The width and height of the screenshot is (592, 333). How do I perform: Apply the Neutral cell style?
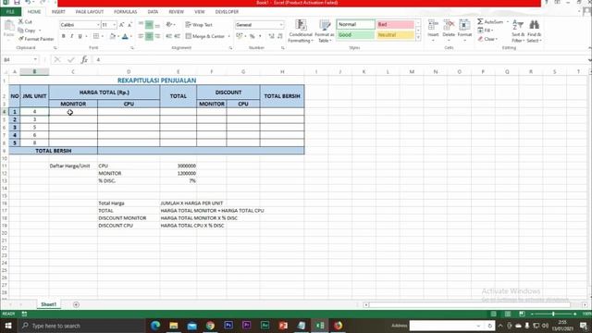395,35
